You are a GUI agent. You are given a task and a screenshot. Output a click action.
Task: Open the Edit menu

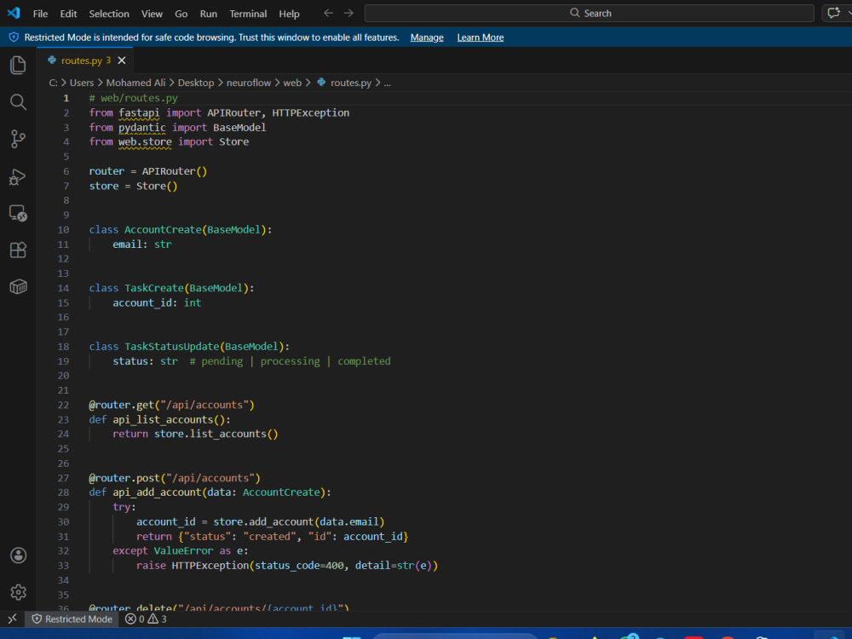[x=68, y=14]
